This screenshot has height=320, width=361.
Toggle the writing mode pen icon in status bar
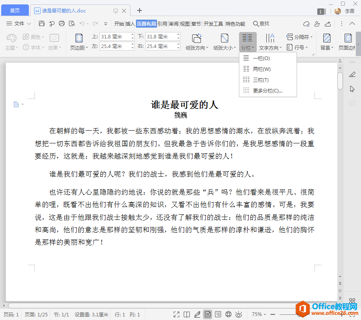pyautogui.click(x=197, y=314)
